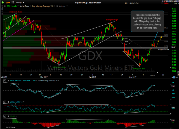179x129 pixels.
Task: Click the TC2000.com logo text
Action: 11,127
